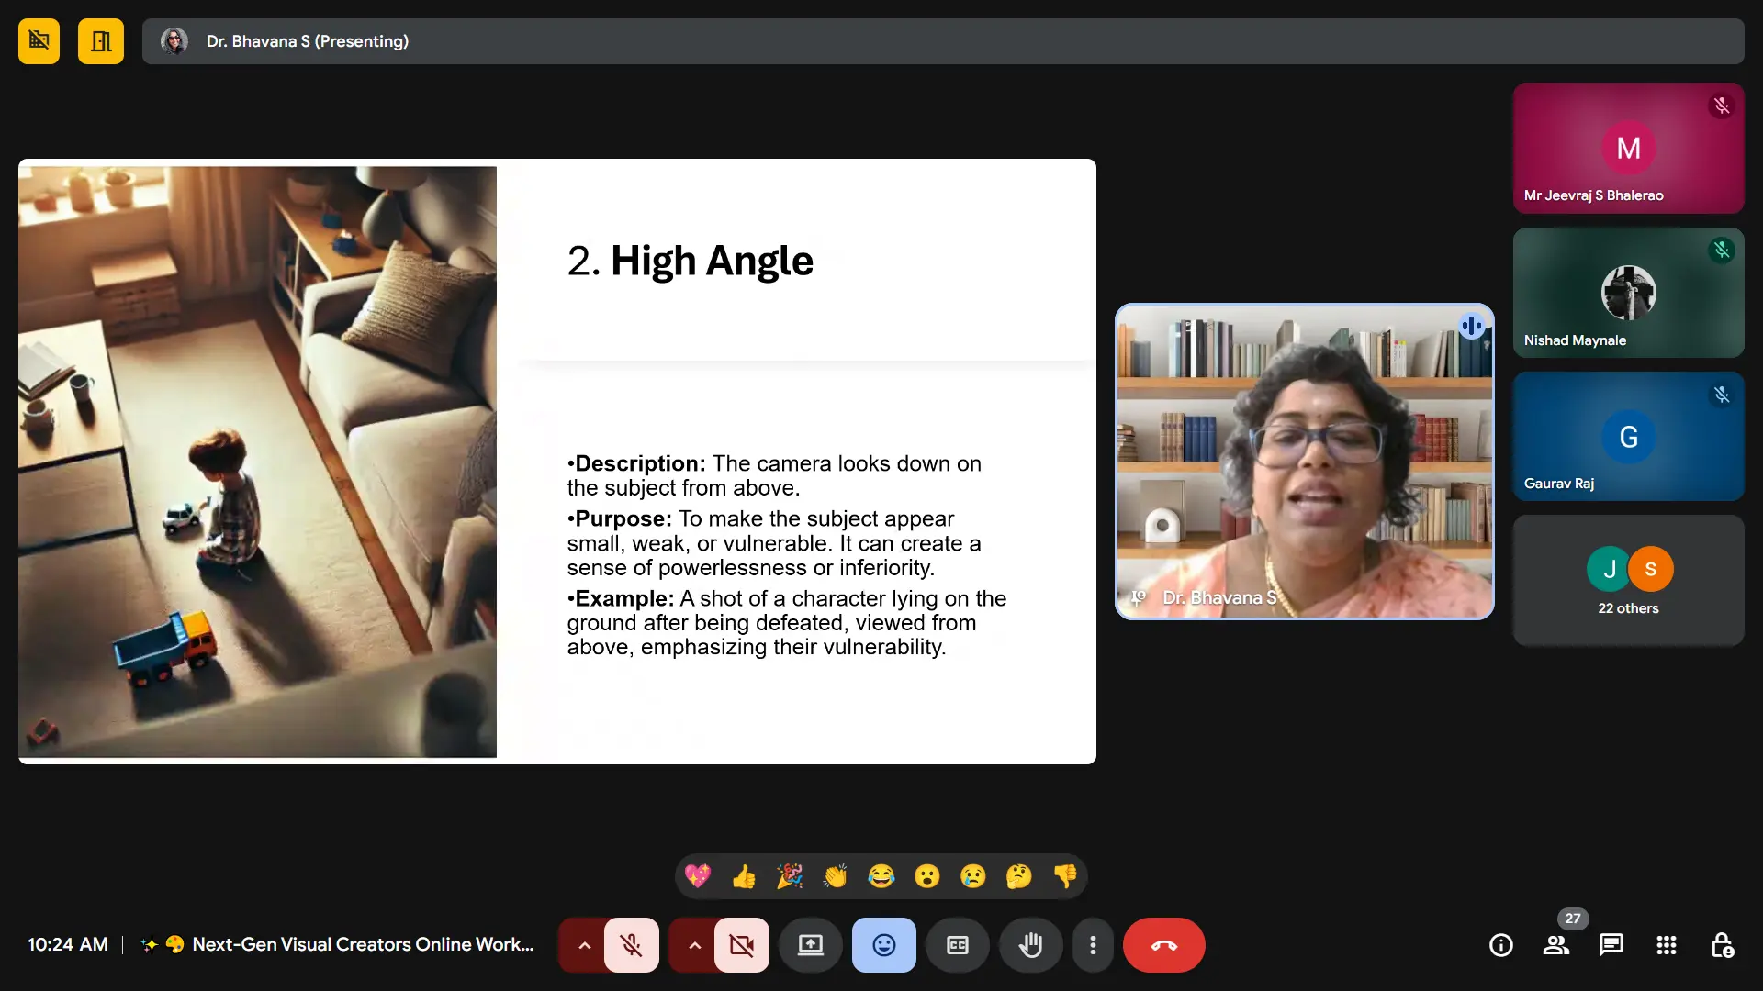
Task: Click the present screen button
Action: pyautogui.click(x=810, y=945)
